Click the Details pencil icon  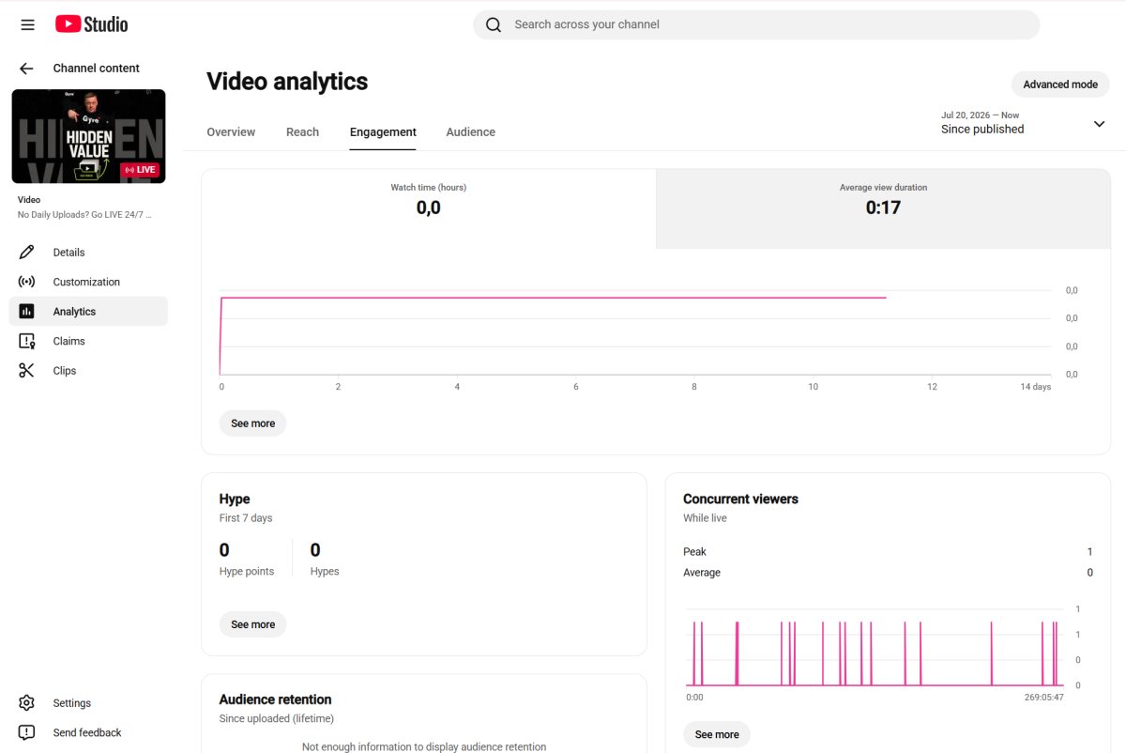point(26,253)
